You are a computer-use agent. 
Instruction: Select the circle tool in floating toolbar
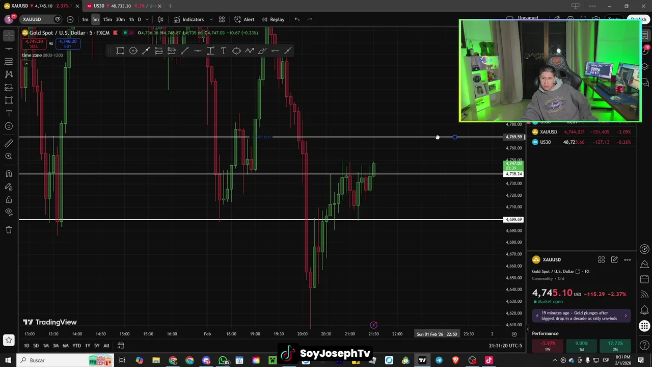pos(133,50)
